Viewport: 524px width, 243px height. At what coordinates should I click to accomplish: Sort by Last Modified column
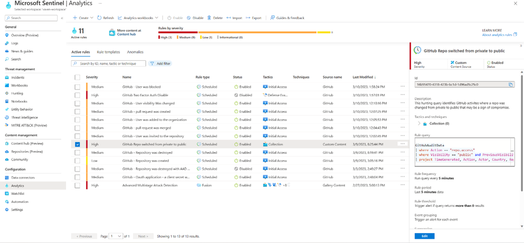tap(364, 77)
